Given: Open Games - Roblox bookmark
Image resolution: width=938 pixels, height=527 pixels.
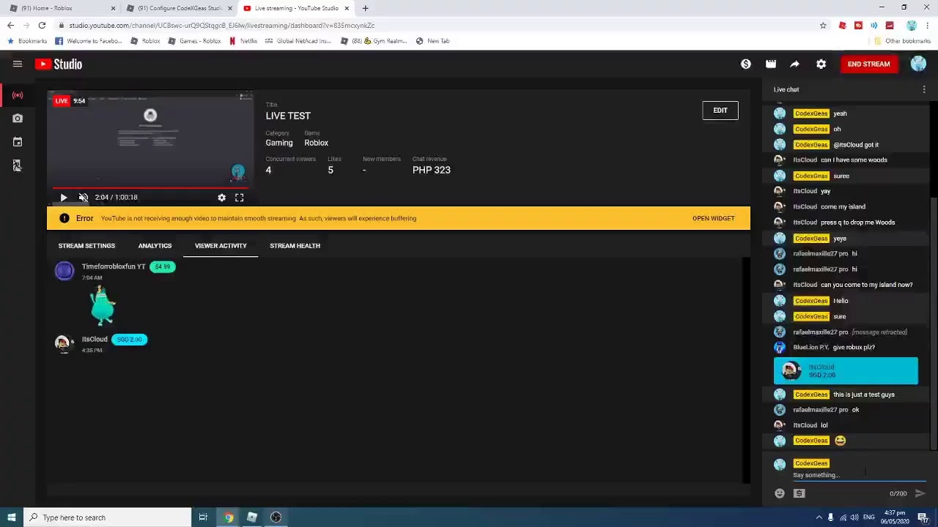Looking at the screenshot, I should point(195,41).
